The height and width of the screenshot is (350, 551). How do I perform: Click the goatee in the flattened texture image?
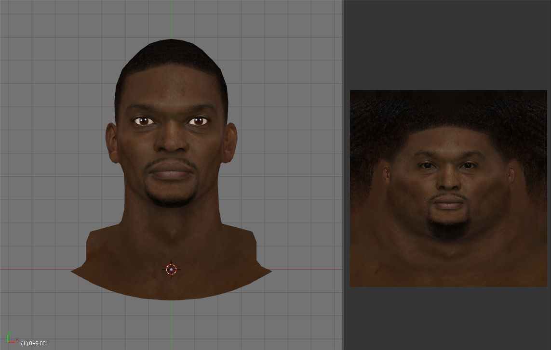tap(449, 226)
